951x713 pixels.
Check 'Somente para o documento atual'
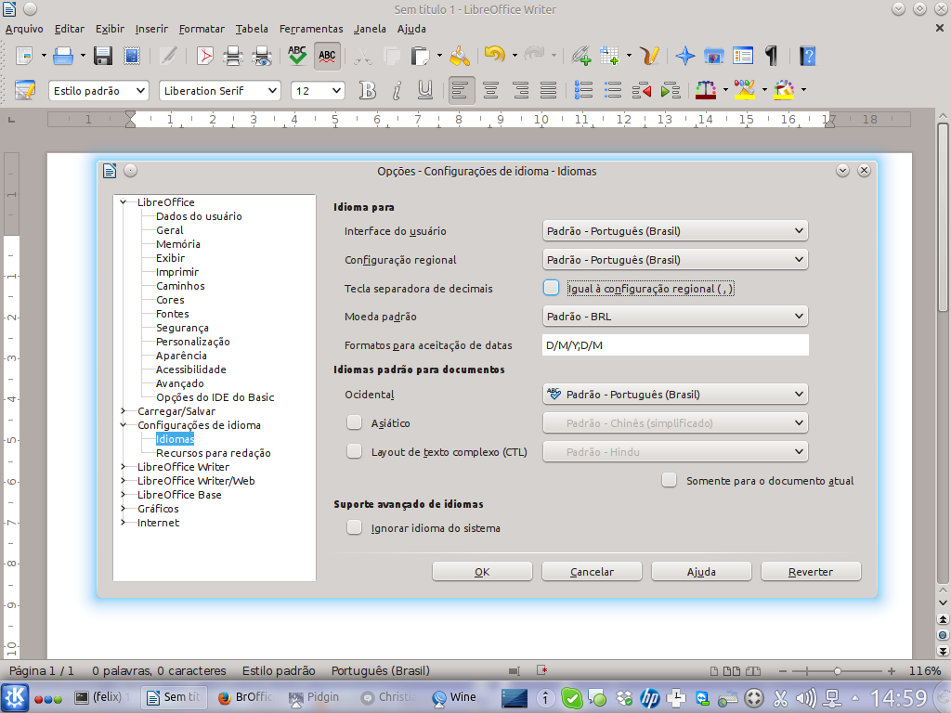tap(669, 480)
